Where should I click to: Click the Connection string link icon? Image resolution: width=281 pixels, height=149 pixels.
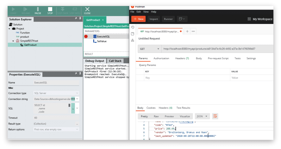click(x=73, y=99)
